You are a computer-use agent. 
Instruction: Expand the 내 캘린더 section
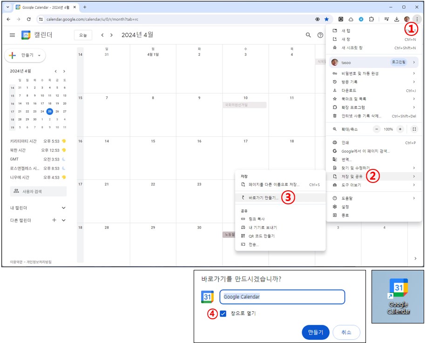click(x=64, y=208)
